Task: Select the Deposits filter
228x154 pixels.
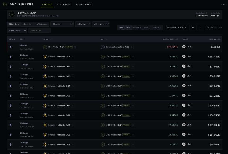Action: 27,24
